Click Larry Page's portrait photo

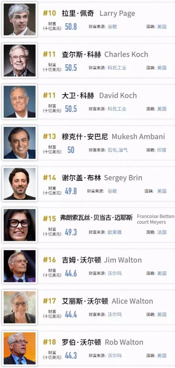(20, 19)
